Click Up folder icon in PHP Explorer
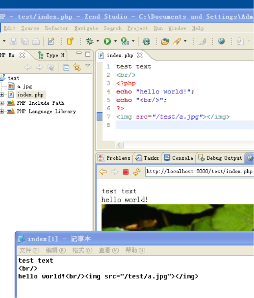Screen dimensions: 254x298 pos(51,67)
